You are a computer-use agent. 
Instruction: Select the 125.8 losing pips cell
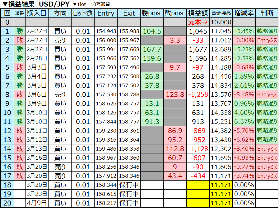click(174, 94)
